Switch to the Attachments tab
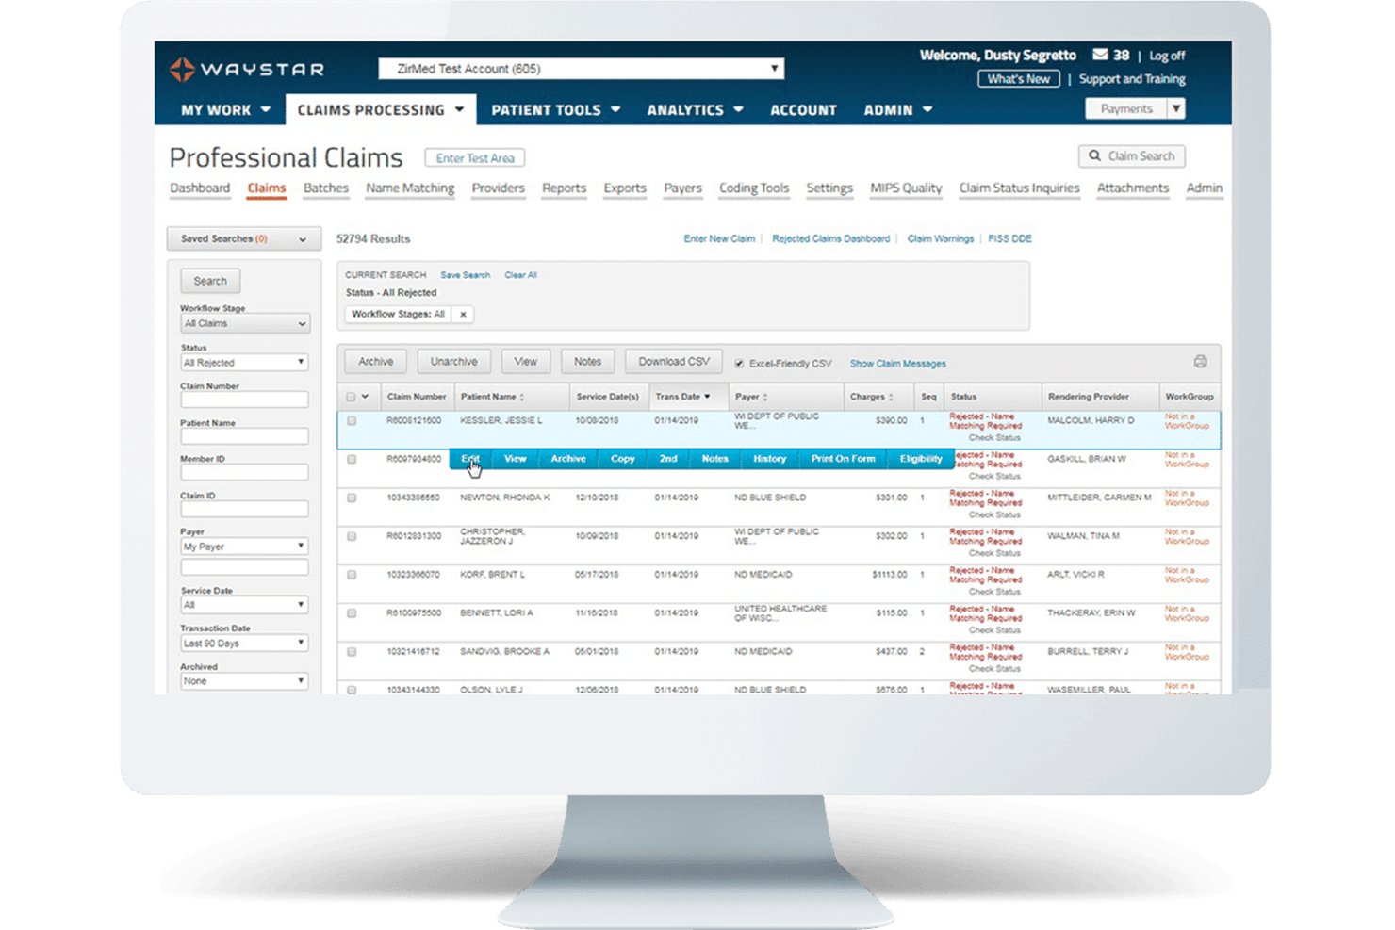This screenshot has width=1395, height=930. (1133, 188)
